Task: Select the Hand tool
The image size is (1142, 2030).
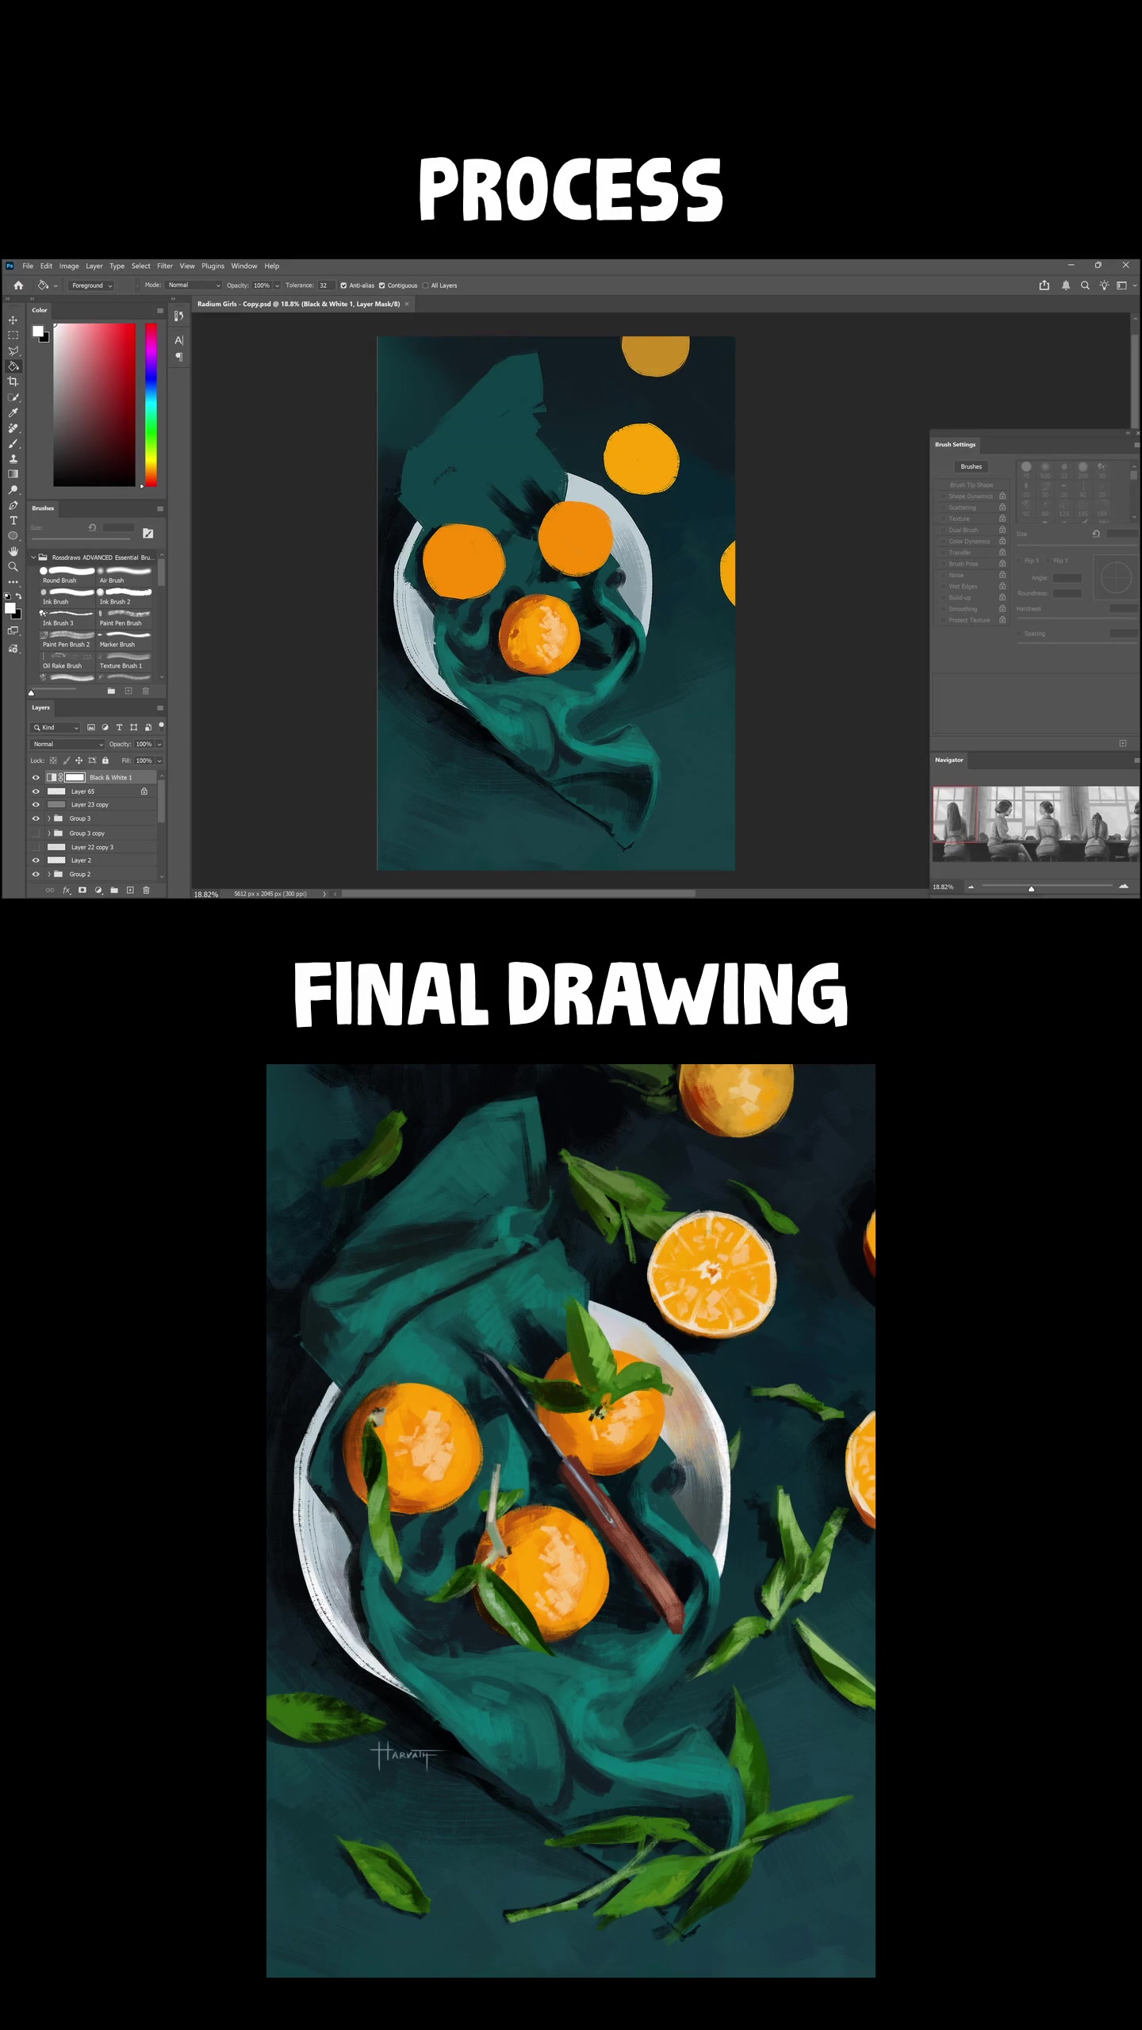Action: pyautogui.click(x=13, y=551)
